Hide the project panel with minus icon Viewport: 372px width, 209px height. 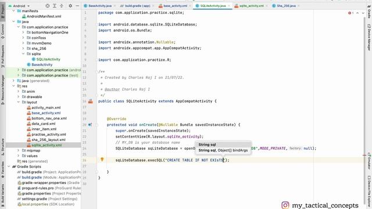[77, 6]
